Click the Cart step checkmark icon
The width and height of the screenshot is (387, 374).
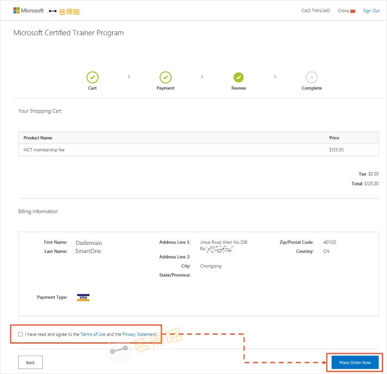point(92,77)
